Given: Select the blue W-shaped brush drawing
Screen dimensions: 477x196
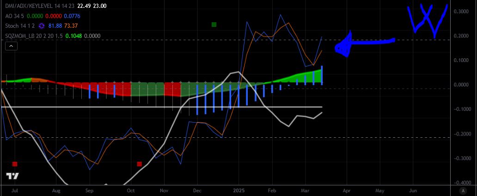Looking at the screenshot, I should [x=427, y=21].
